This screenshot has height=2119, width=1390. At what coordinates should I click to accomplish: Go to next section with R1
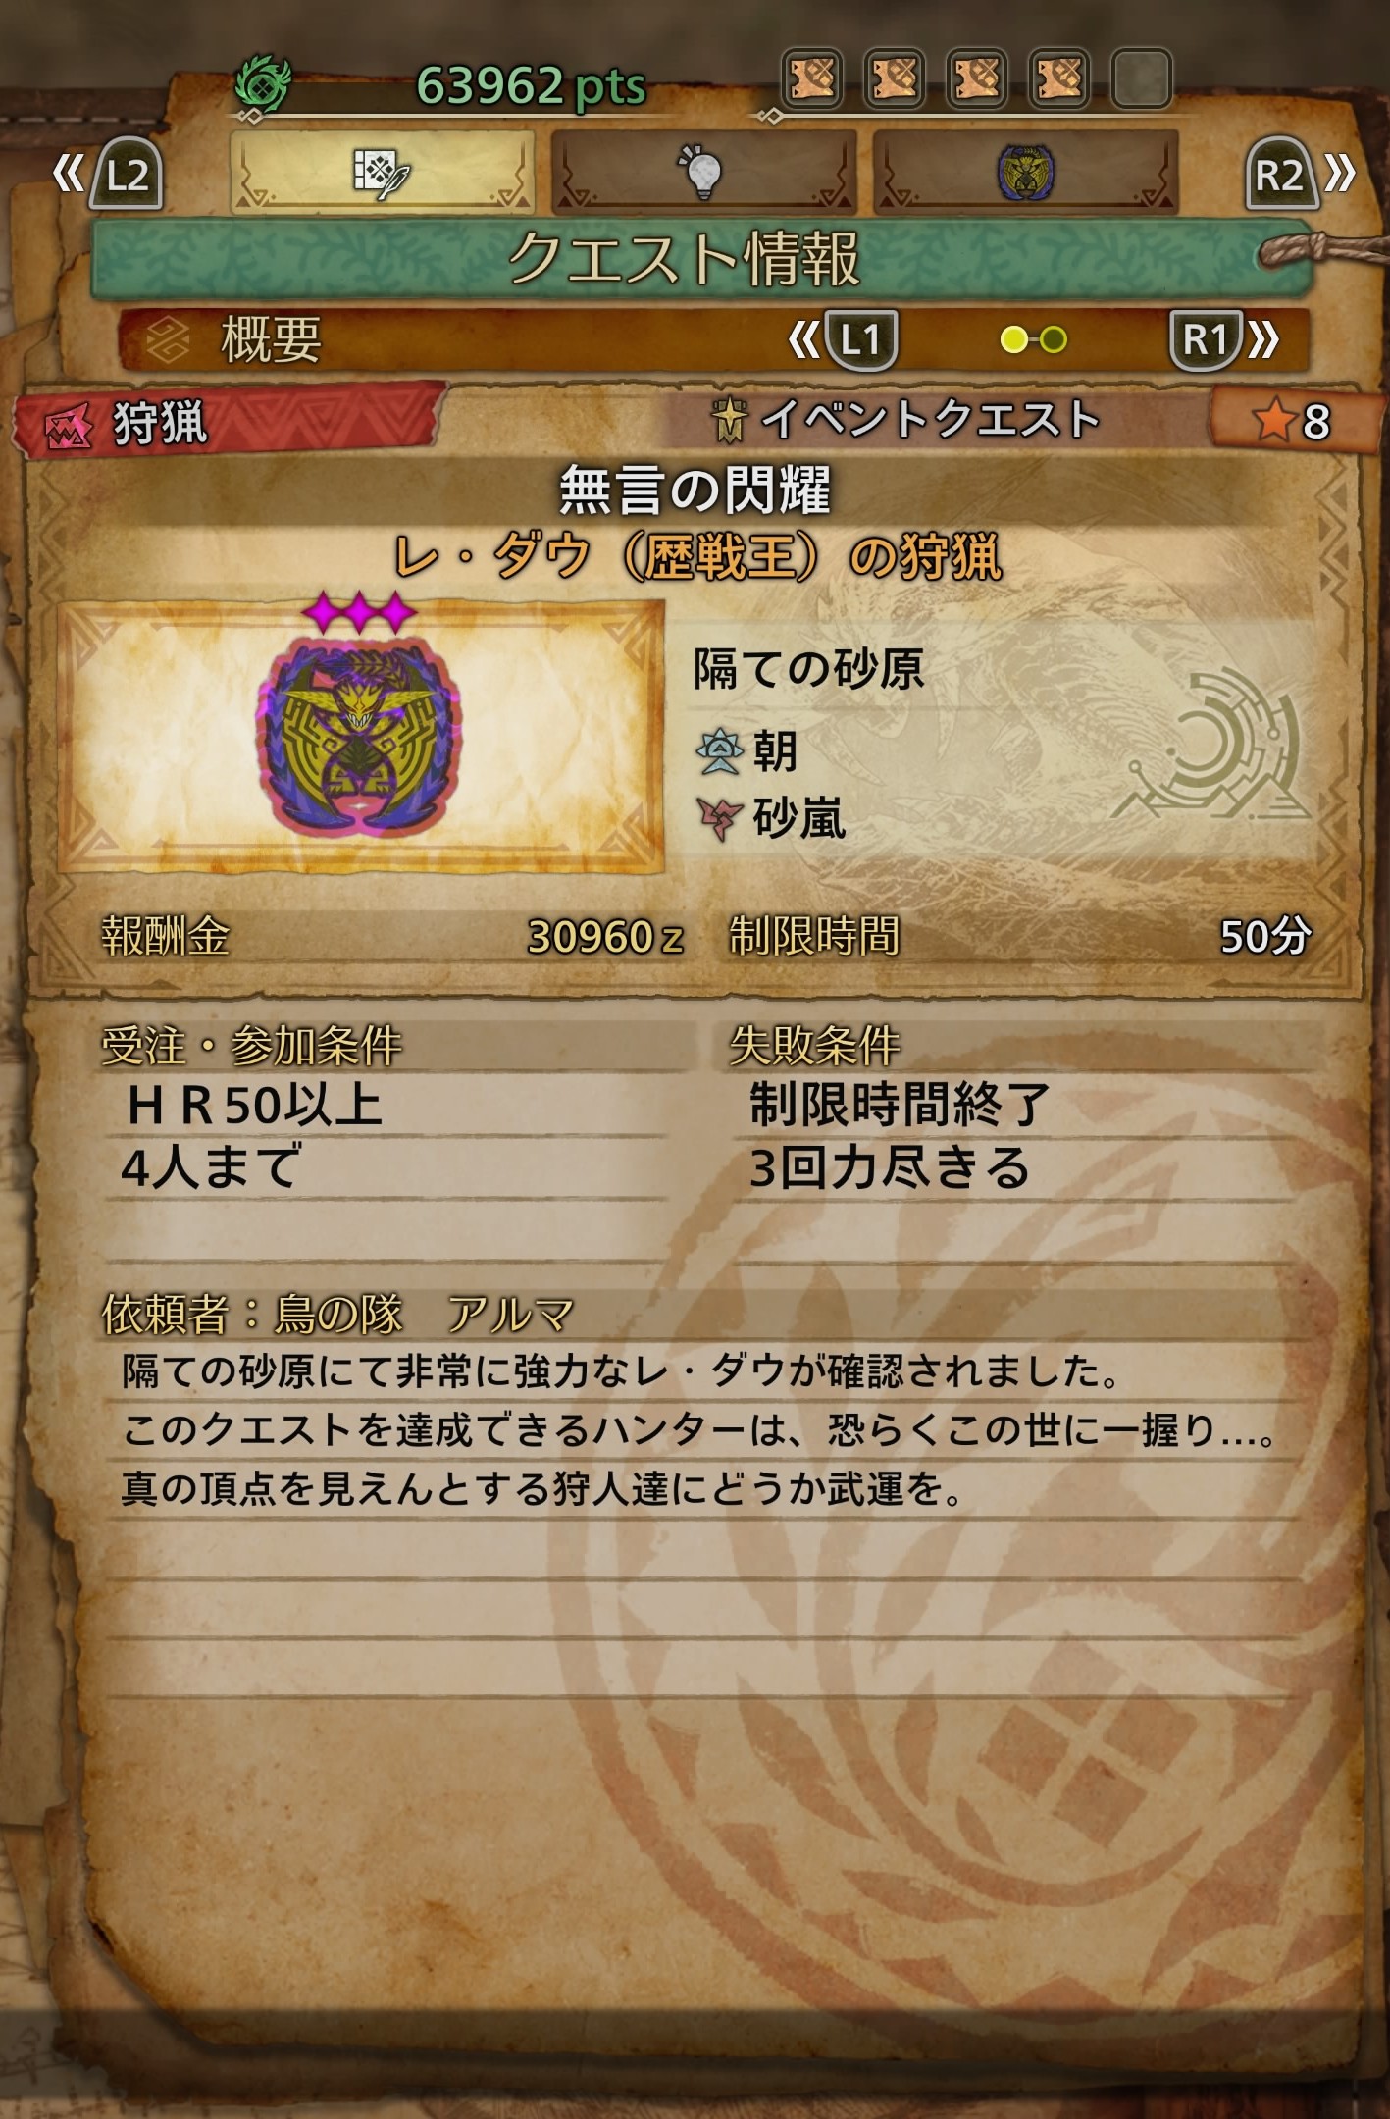[1207, 340]
